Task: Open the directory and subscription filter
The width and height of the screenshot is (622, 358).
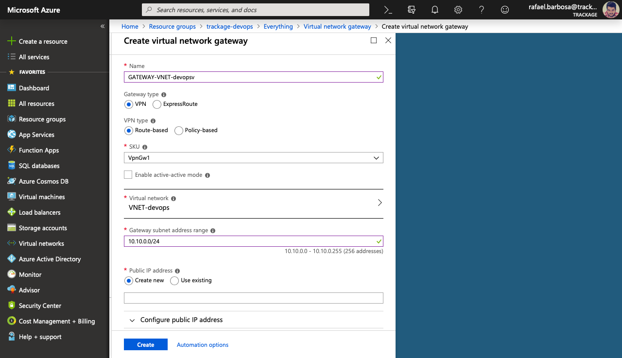Action: click(412, 10)
